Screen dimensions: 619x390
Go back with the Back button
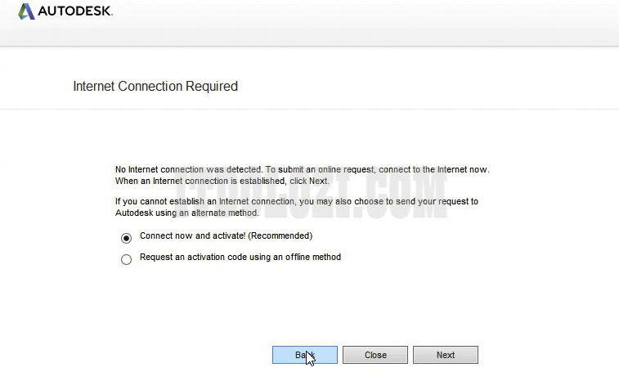click(x=304, y=355)
